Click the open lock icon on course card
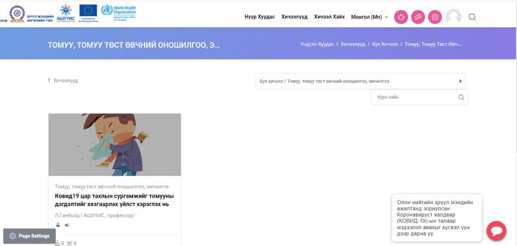 tap(58, 225)
